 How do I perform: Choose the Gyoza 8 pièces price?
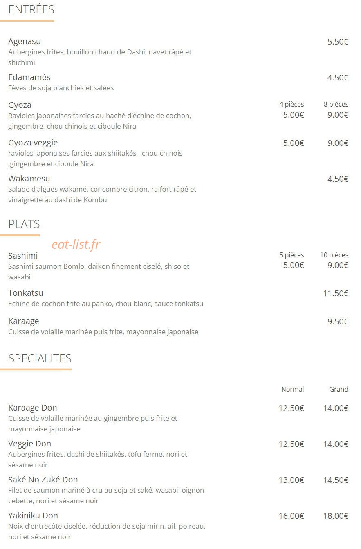[338, 115]
